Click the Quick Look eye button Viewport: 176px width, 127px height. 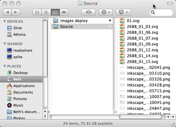pyautogui.click(x=88, y=12)
